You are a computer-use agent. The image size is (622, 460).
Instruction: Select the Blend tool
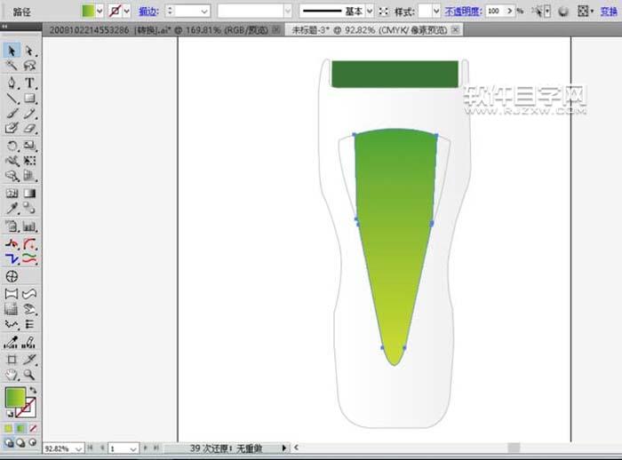coord(29,208)
